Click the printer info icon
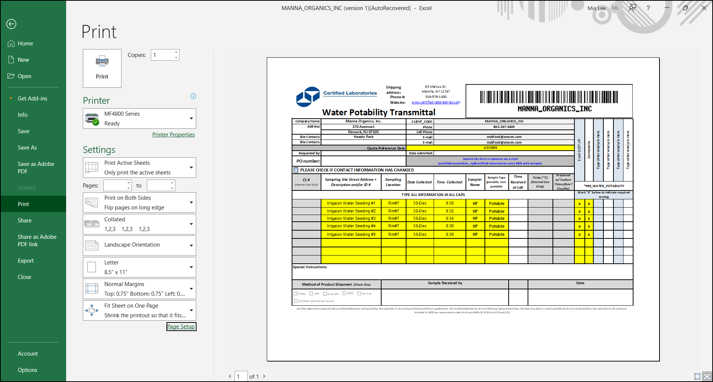Screen dimensions: 713x382 pyautogui.click(x=193, y=96)
